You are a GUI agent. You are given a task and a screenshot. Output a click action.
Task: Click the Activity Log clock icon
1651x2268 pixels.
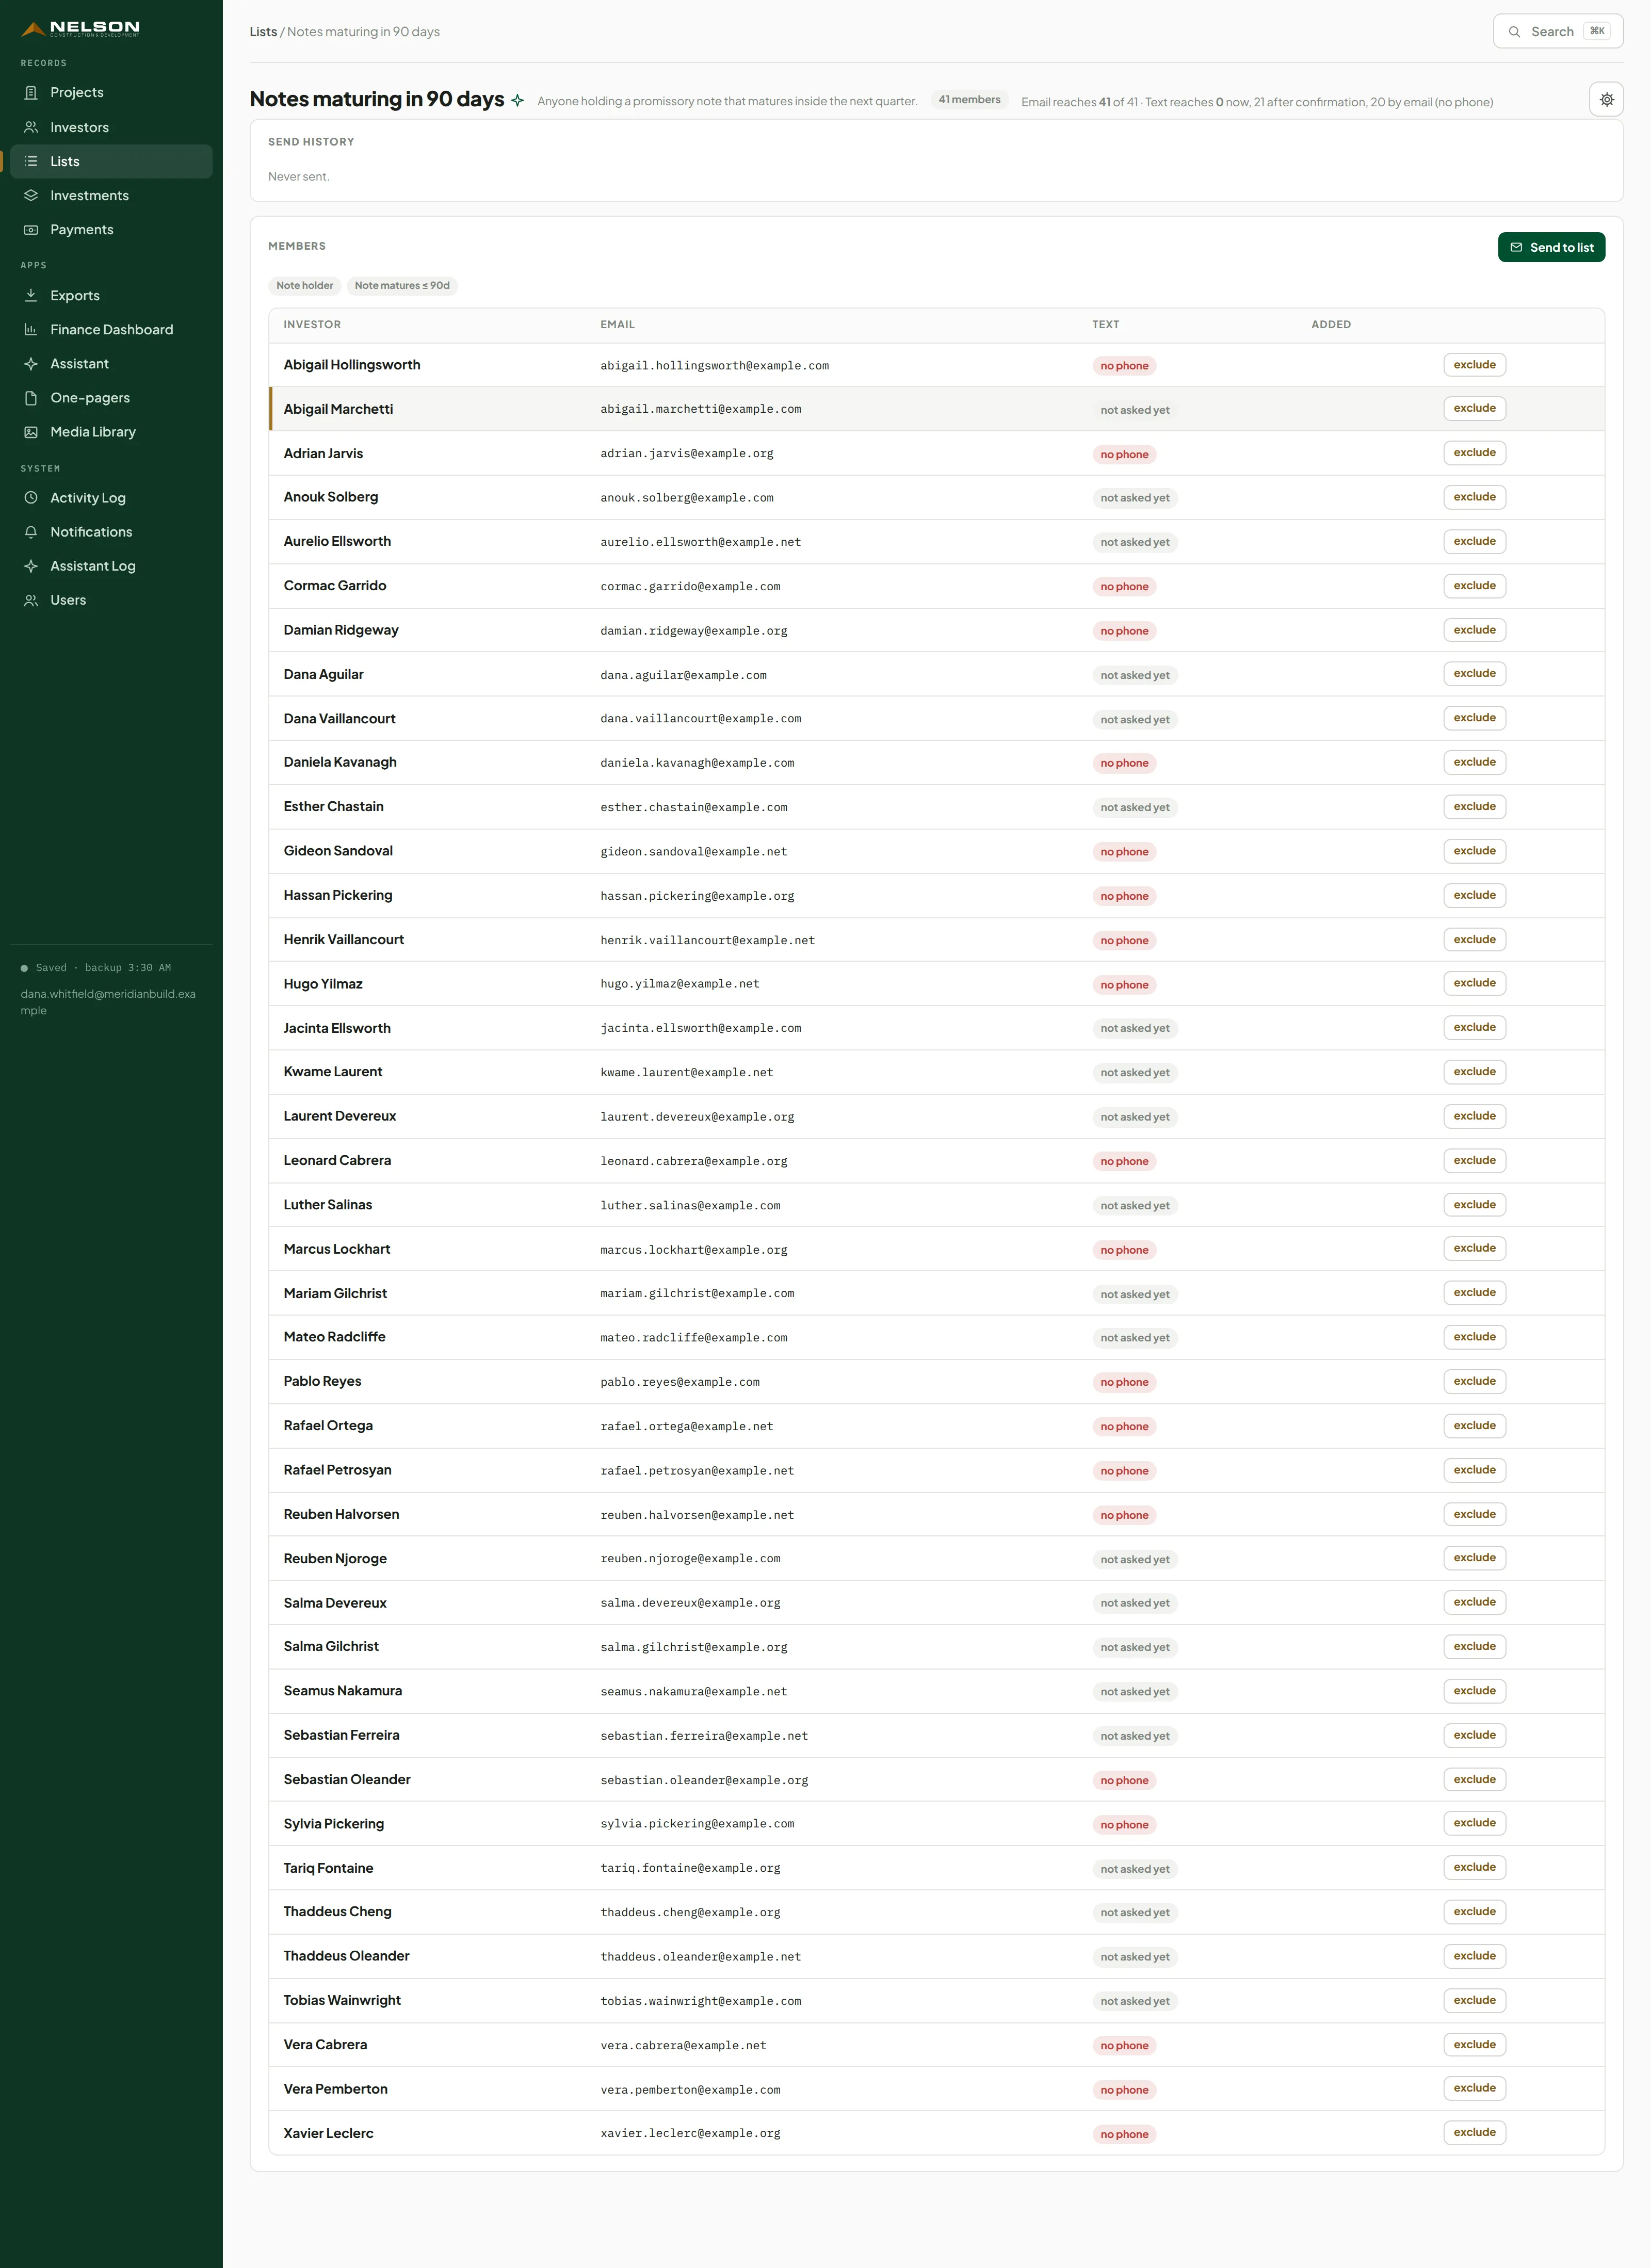point(31,497)
